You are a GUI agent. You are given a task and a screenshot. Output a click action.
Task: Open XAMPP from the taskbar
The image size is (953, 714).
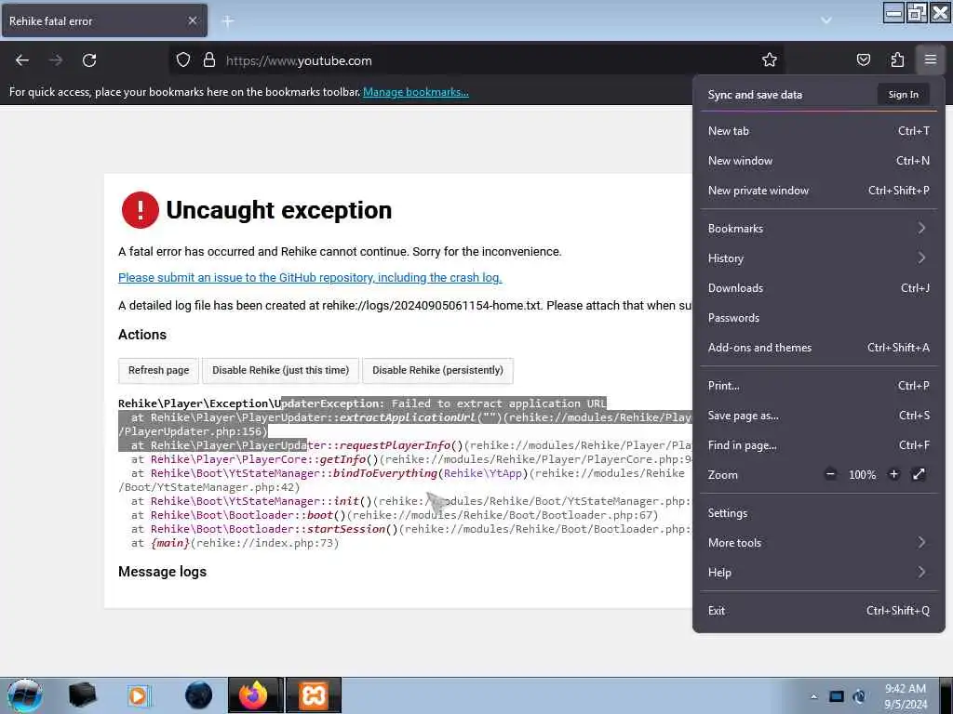(x=314, y=695)
